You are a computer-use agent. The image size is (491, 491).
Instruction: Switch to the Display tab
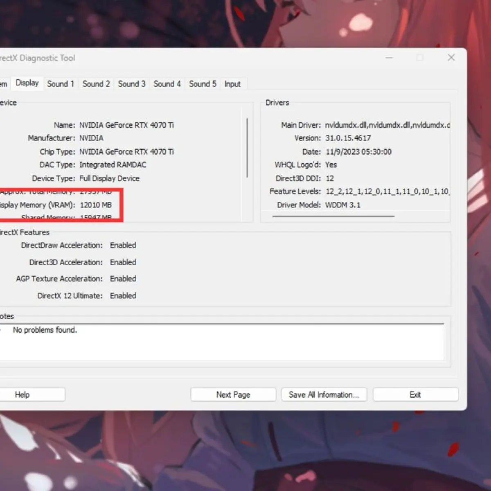click(x=27, y=83)
